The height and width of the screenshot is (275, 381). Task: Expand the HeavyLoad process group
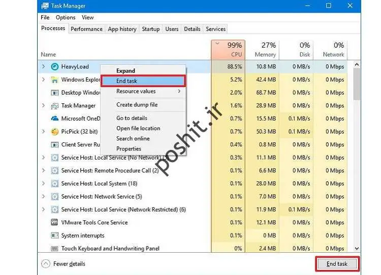(x=44, y=67)
